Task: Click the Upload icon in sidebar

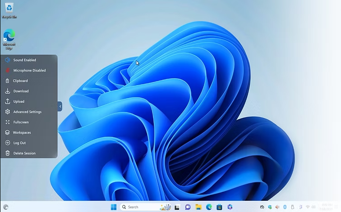Action: 8,101
